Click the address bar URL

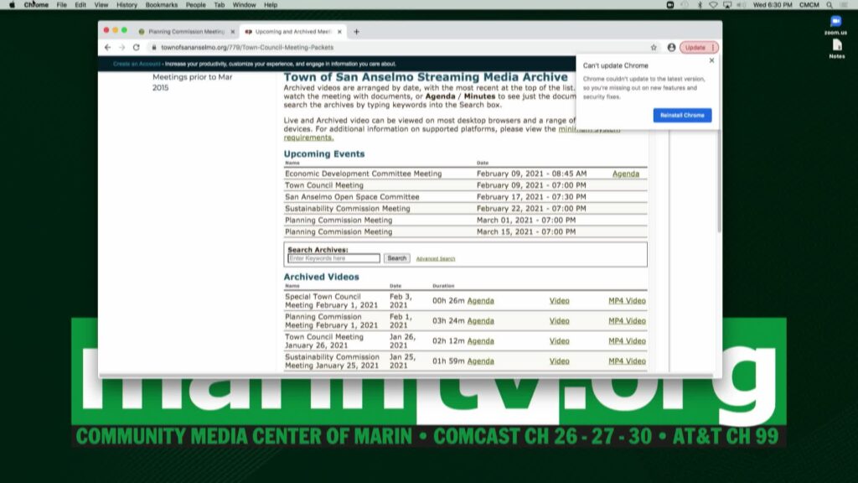point(247,48)
